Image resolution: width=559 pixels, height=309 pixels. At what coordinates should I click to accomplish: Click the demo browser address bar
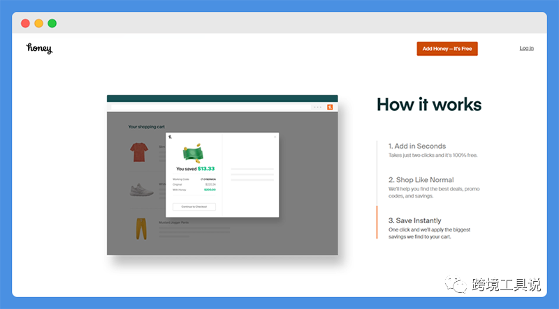coord(210,107)
